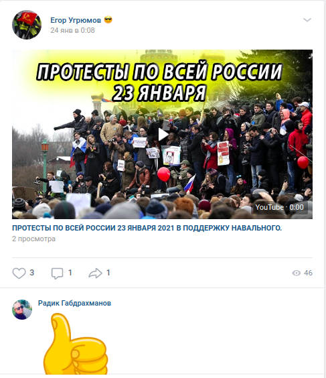Play the protest video
The height and width of the screenshot is (378, 326).
point(163,135)
